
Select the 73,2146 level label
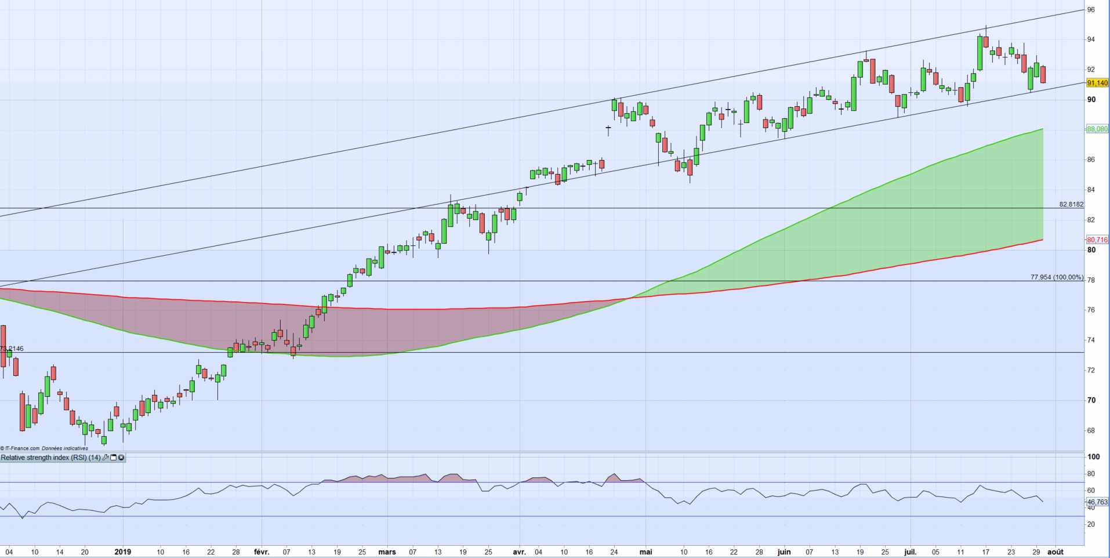(x=12, y=349)
